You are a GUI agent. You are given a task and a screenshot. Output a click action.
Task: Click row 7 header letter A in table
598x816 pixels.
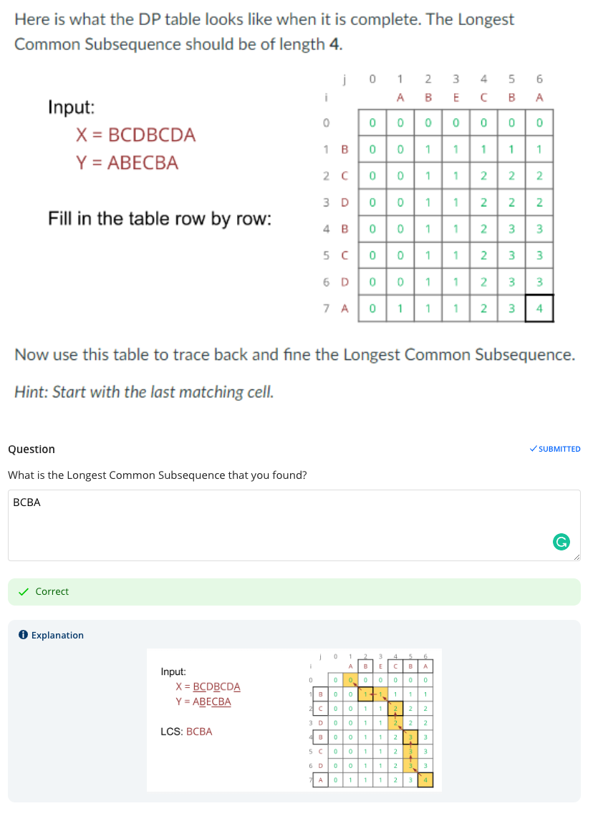point(344,309)
